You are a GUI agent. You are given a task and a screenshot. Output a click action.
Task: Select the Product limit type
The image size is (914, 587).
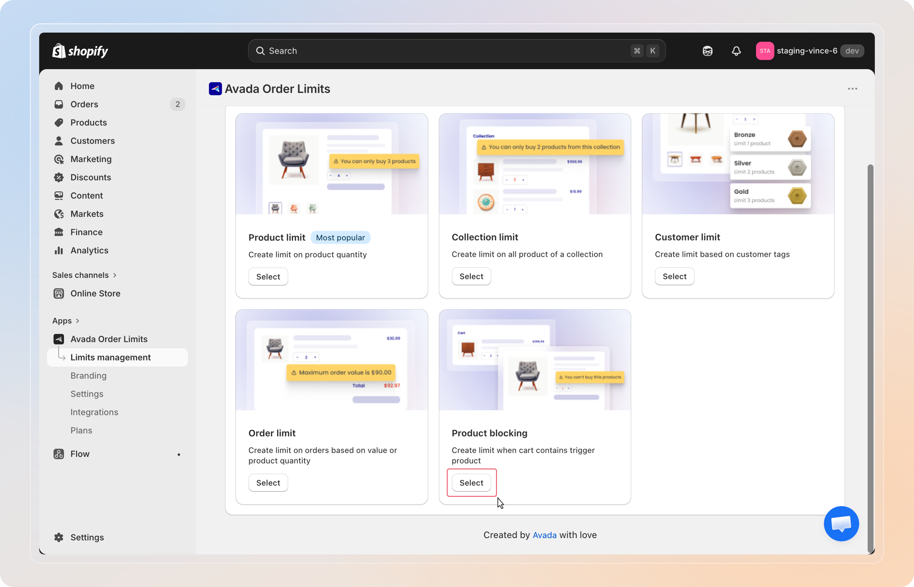point(268,277)
